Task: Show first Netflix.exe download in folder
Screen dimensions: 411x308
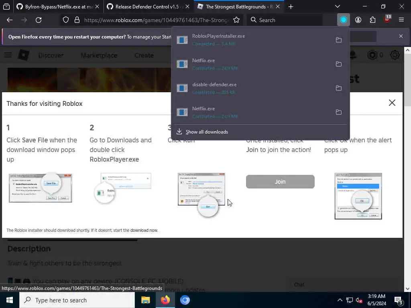Action: point(339,64)
